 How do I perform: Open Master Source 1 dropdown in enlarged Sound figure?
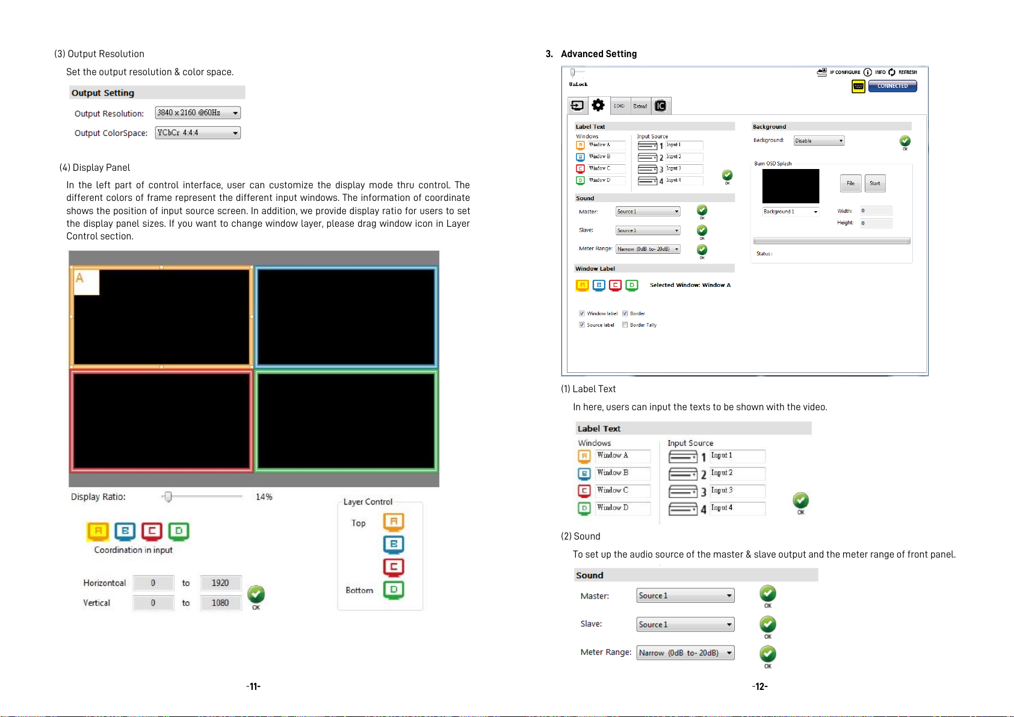point(685,595)
